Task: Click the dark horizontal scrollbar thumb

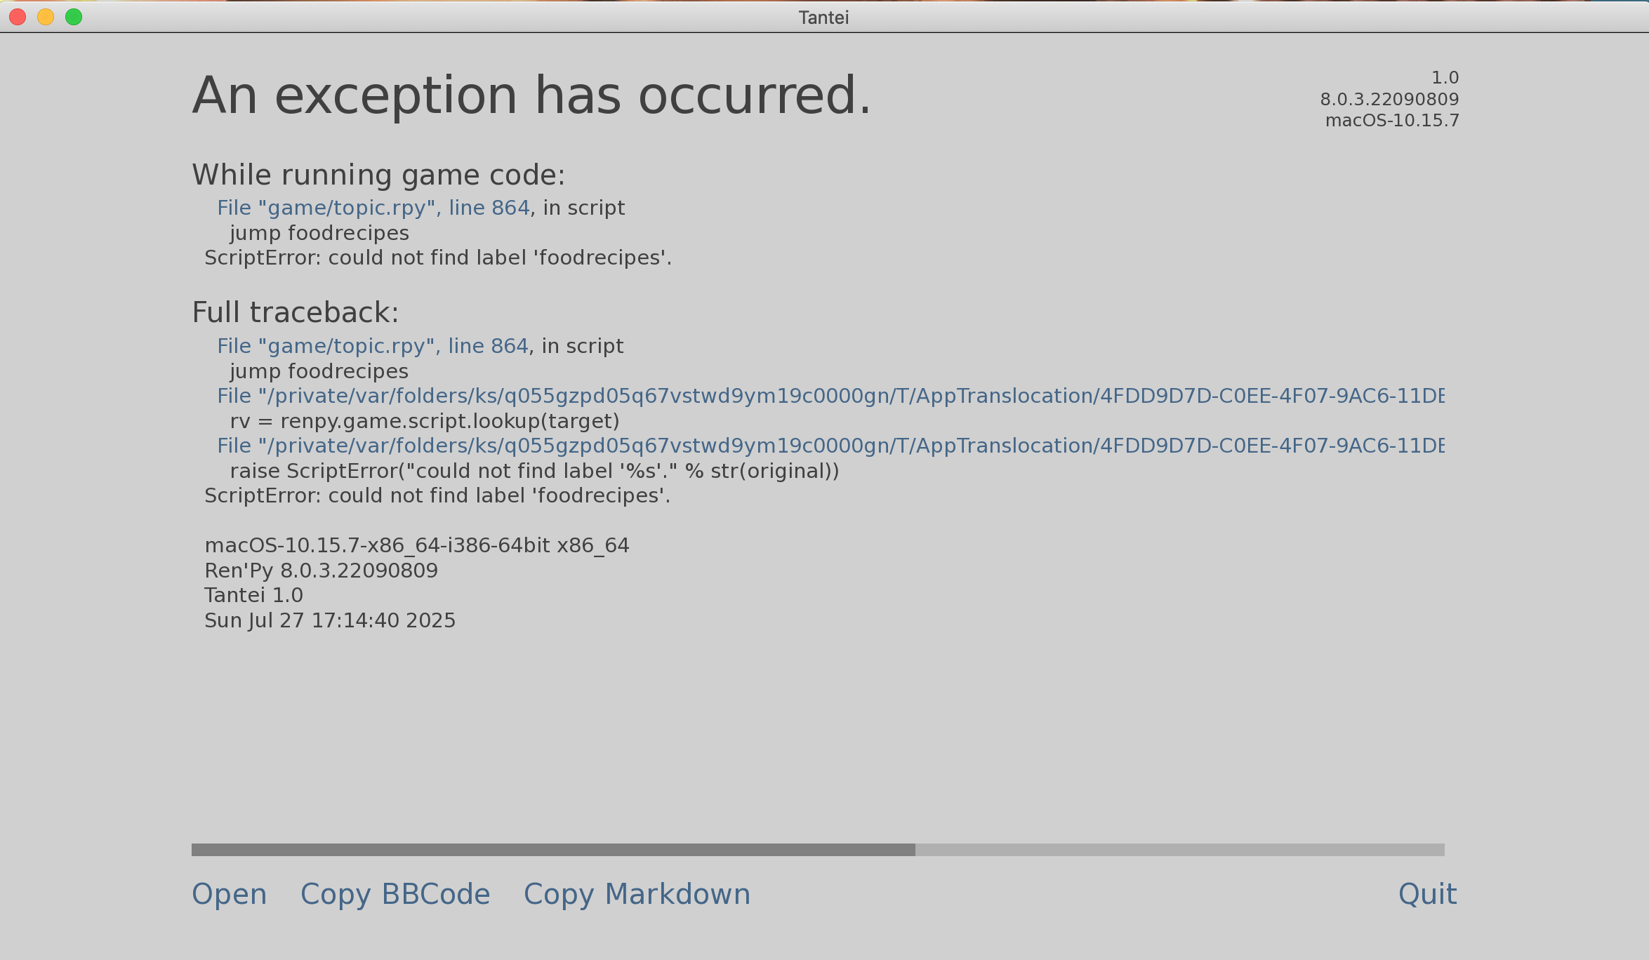Action: click(x=552, y=850)
